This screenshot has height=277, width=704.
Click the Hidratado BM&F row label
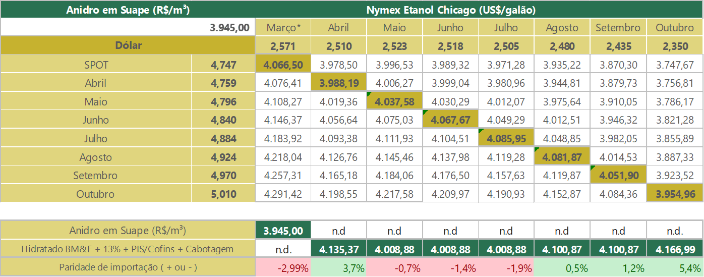click(128, 249)
